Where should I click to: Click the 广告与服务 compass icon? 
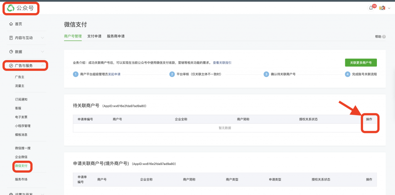coord(11,66)
